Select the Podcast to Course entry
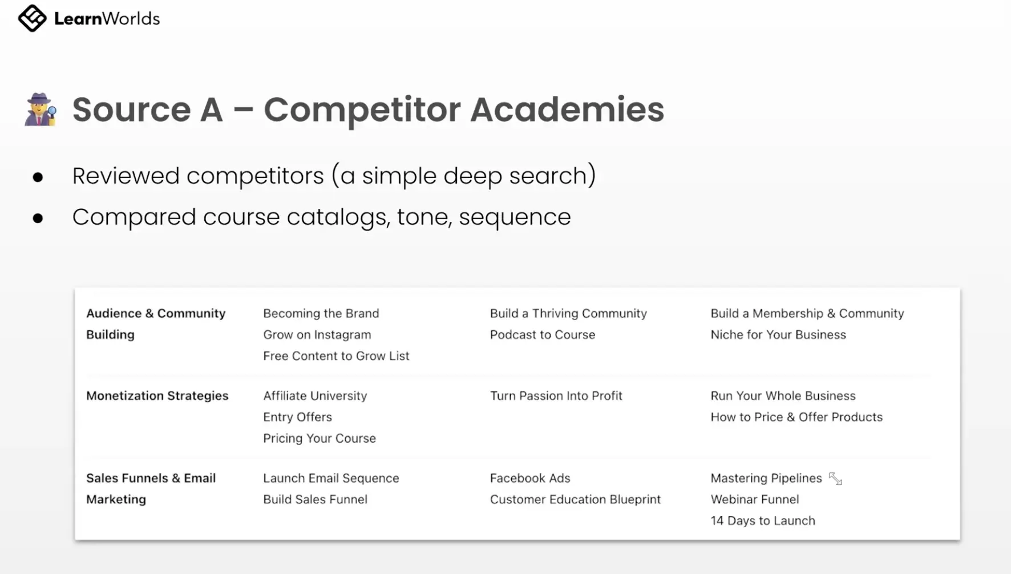This screenshot has width=1011, height=574. pyautogui.click(x=542, y=334)
